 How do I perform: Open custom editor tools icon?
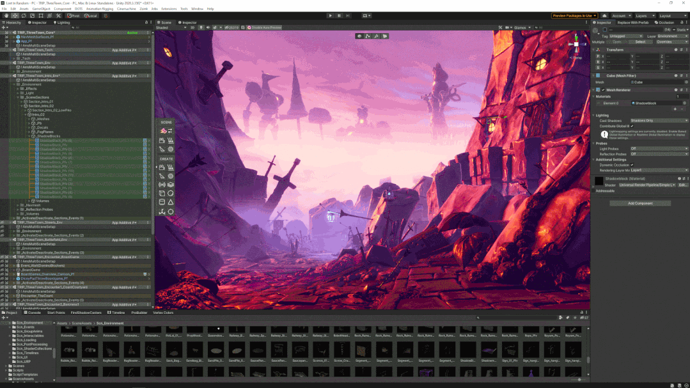pyautogui.click(x=58, y=16)
